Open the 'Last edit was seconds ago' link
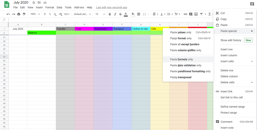 (x=112, y=7)
